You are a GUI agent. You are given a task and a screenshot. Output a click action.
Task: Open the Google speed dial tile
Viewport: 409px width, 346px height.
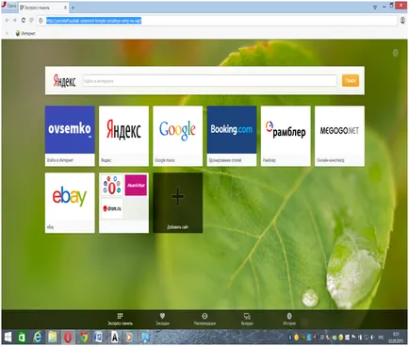coord(177,136)
